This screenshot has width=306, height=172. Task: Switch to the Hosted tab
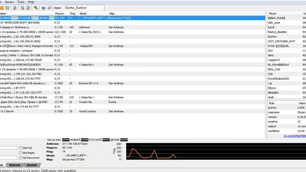32,165
